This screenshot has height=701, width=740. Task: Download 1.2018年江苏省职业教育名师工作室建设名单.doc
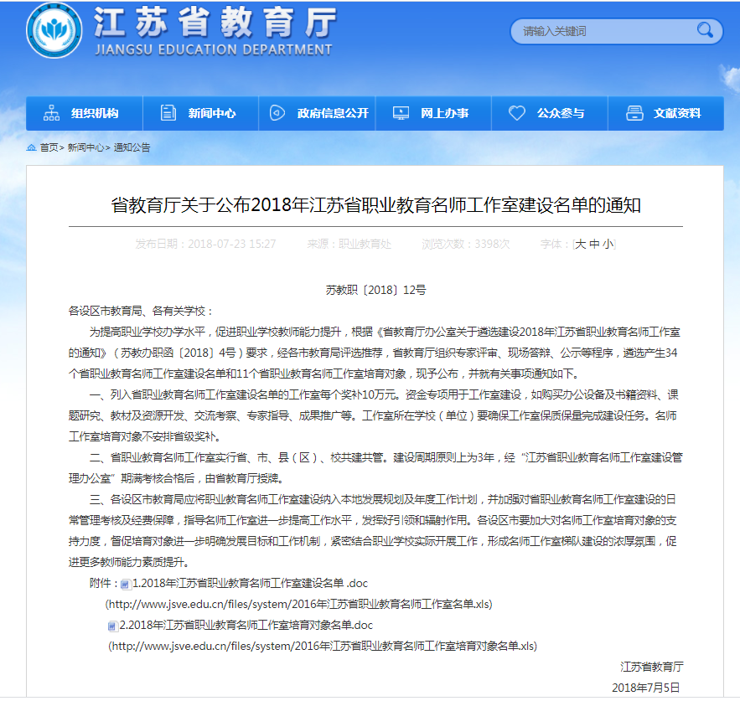click(250, 584)
